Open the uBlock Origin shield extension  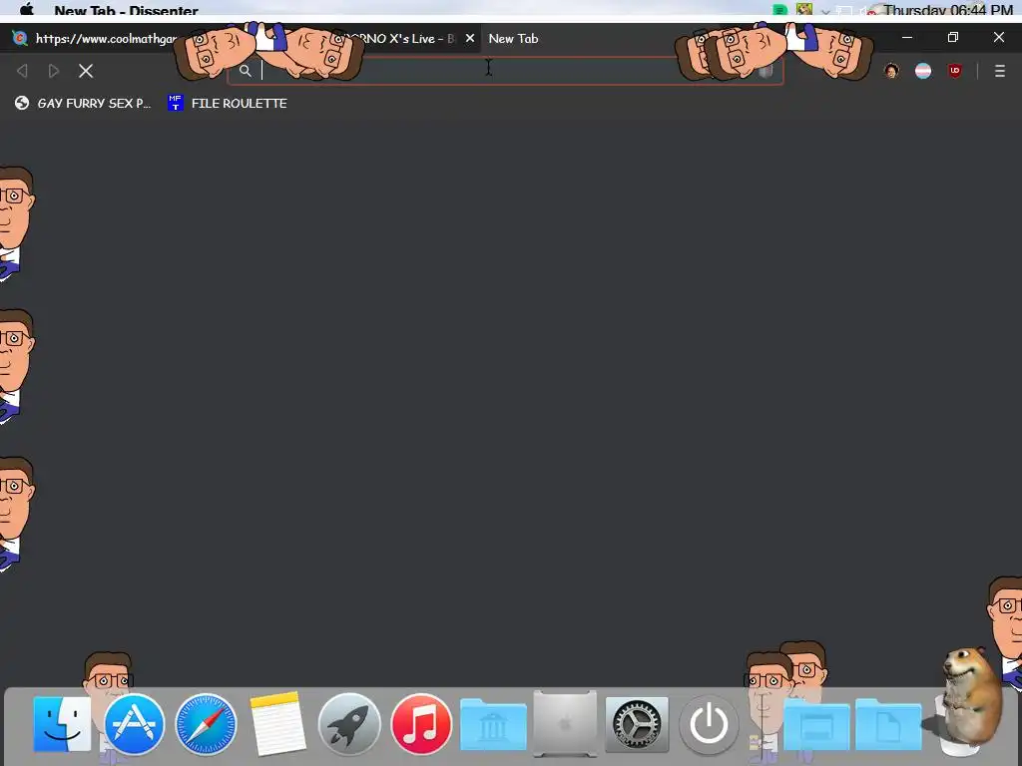(x=955, y=71)
